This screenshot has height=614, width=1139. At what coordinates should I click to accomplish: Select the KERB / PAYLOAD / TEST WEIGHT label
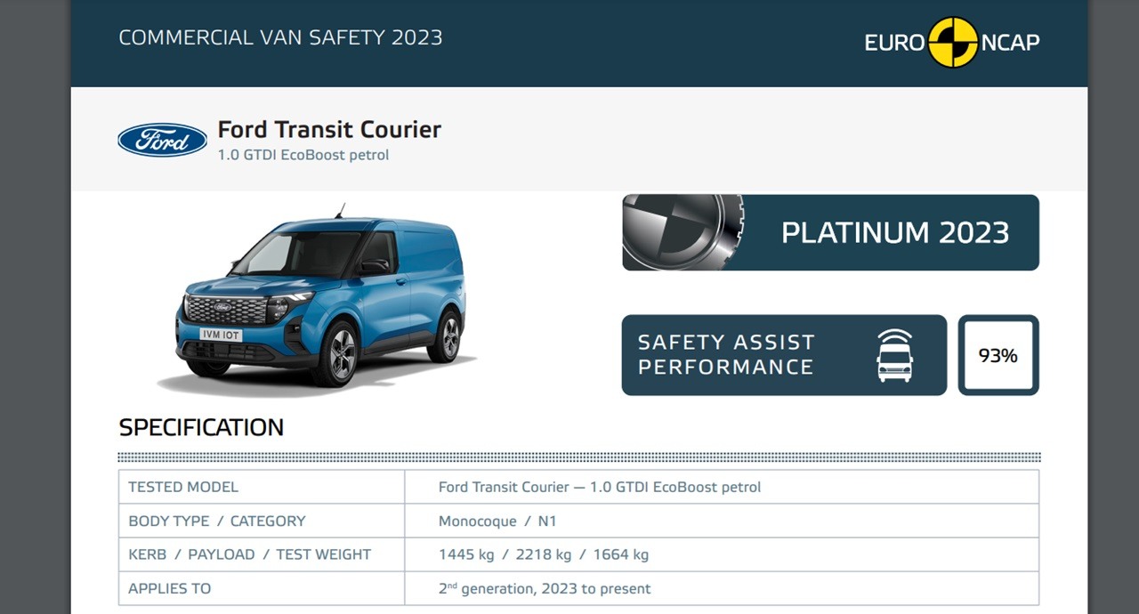249,554
